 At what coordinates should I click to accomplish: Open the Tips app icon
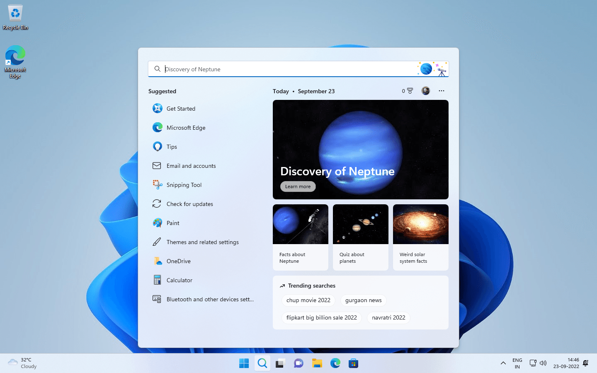(x=157, y=147)
